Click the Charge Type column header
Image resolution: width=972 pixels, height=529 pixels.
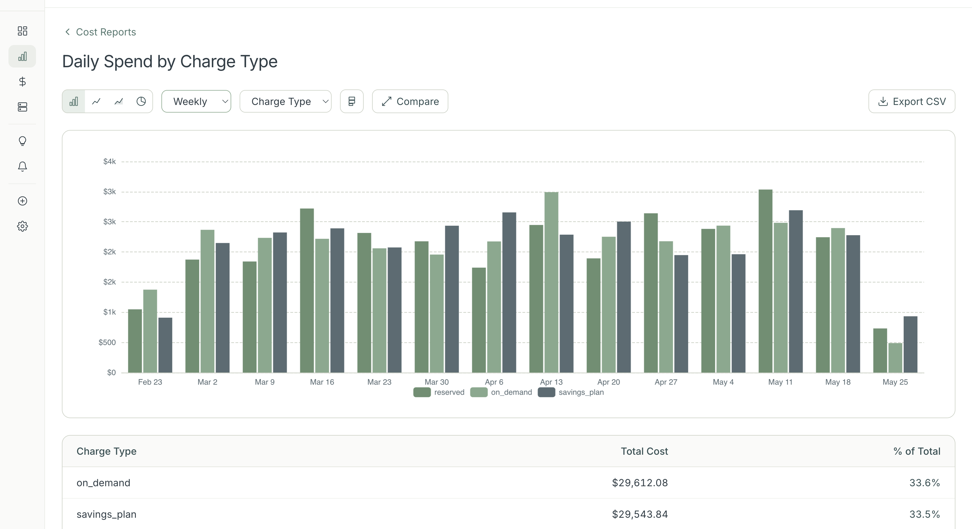coord(106,451)
